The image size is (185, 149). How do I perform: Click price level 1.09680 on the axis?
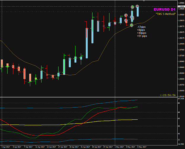pos(181,9)
